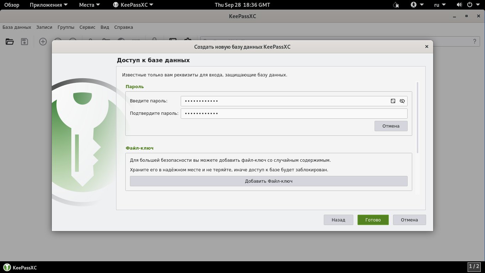Viewport: 485px width, 273px height.
Task: Click the volume speaker icon in top bar
Action: (x=459, y=5)
